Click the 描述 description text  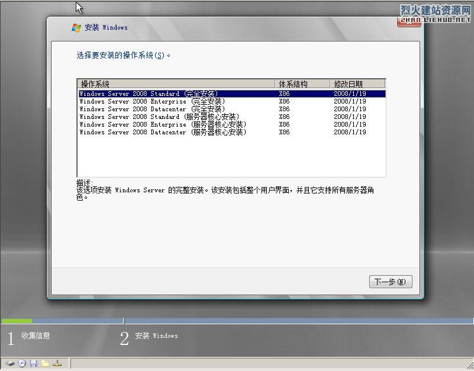[x=225, y=190]
